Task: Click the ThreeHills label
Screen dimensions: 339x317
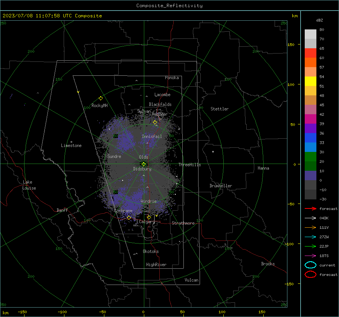Action: coord(189,165)
